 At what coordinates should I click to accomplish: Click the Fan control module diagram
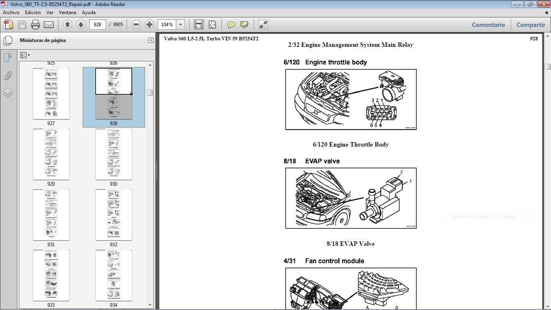[351, 289]
